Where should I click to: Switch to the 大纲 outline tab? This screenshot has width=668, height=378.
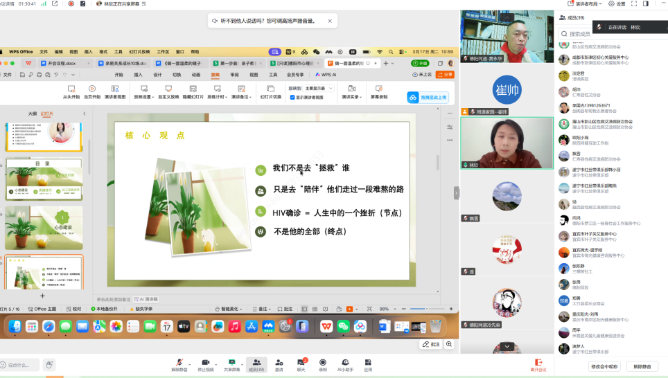[x=32, y=114]
